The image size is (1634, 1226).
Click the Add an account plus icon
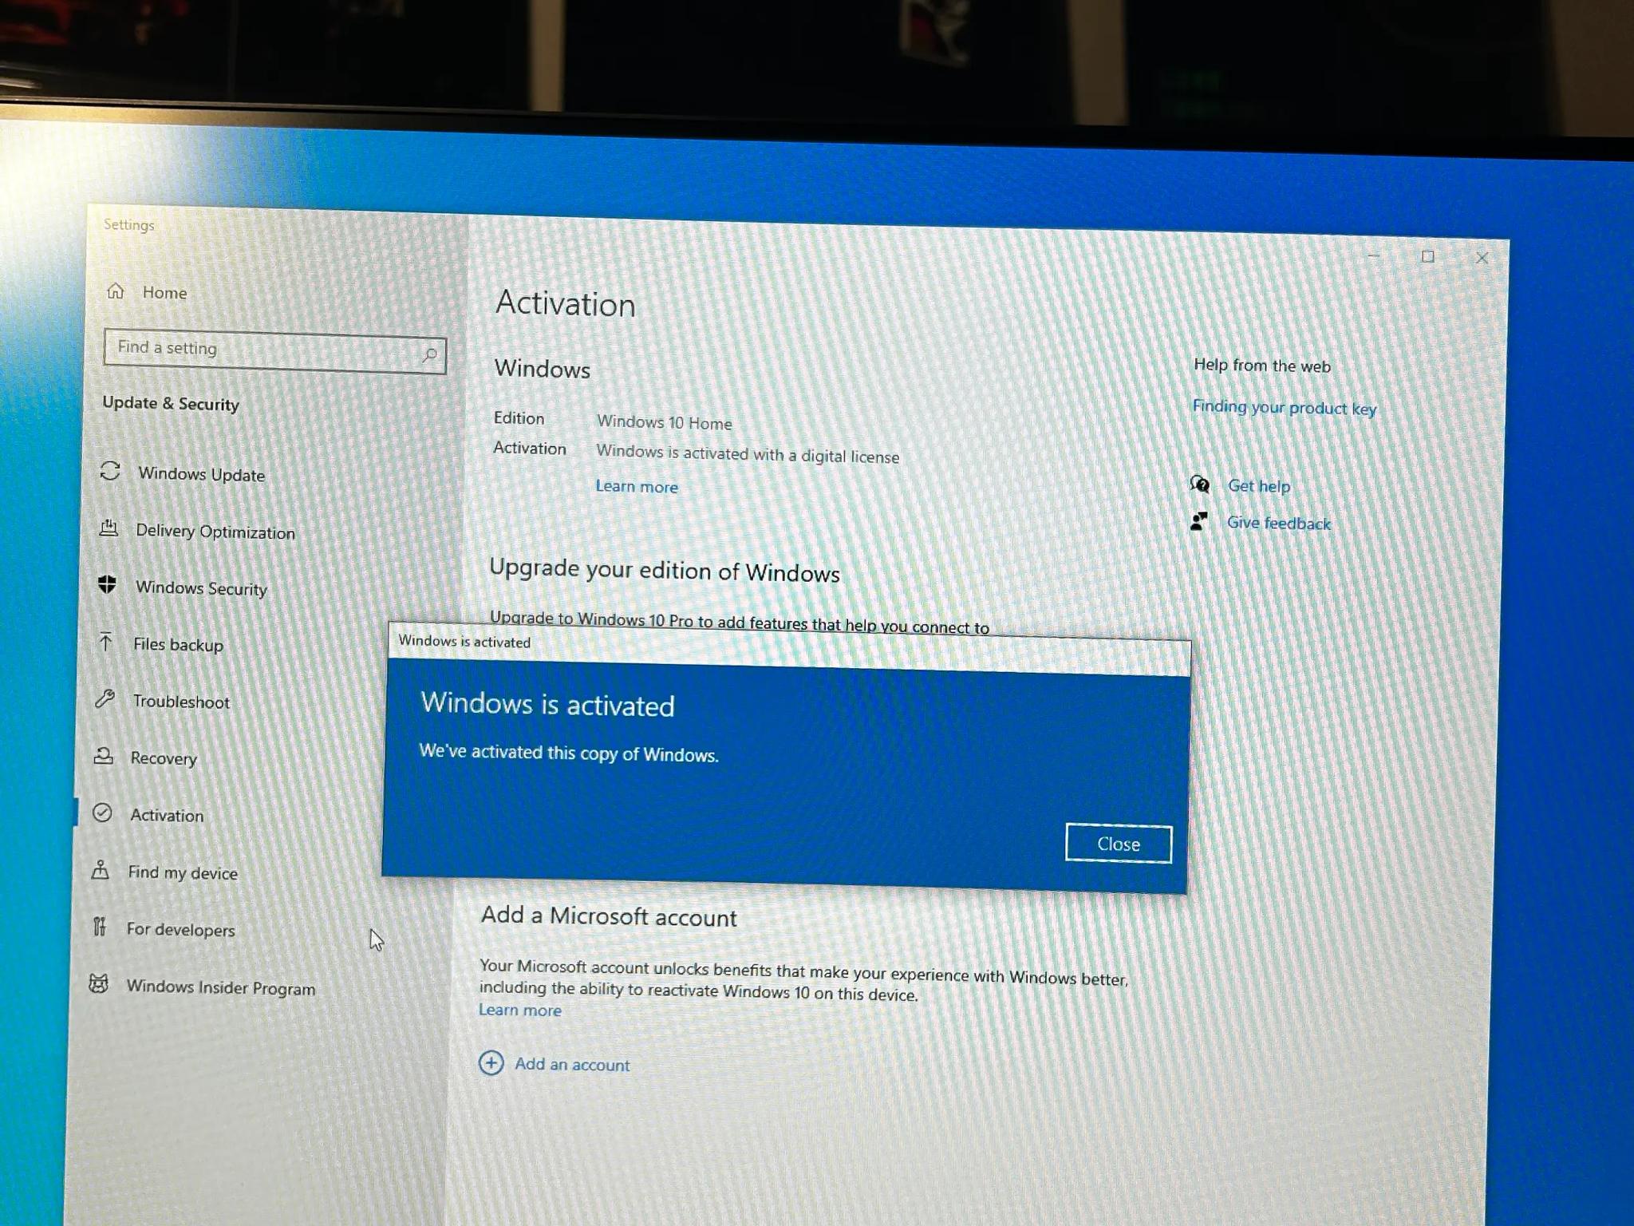491,1062
